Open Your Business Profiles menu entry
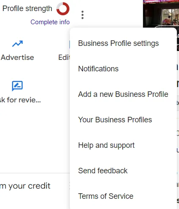The image size is (179, 209). (x=123, y=120)
